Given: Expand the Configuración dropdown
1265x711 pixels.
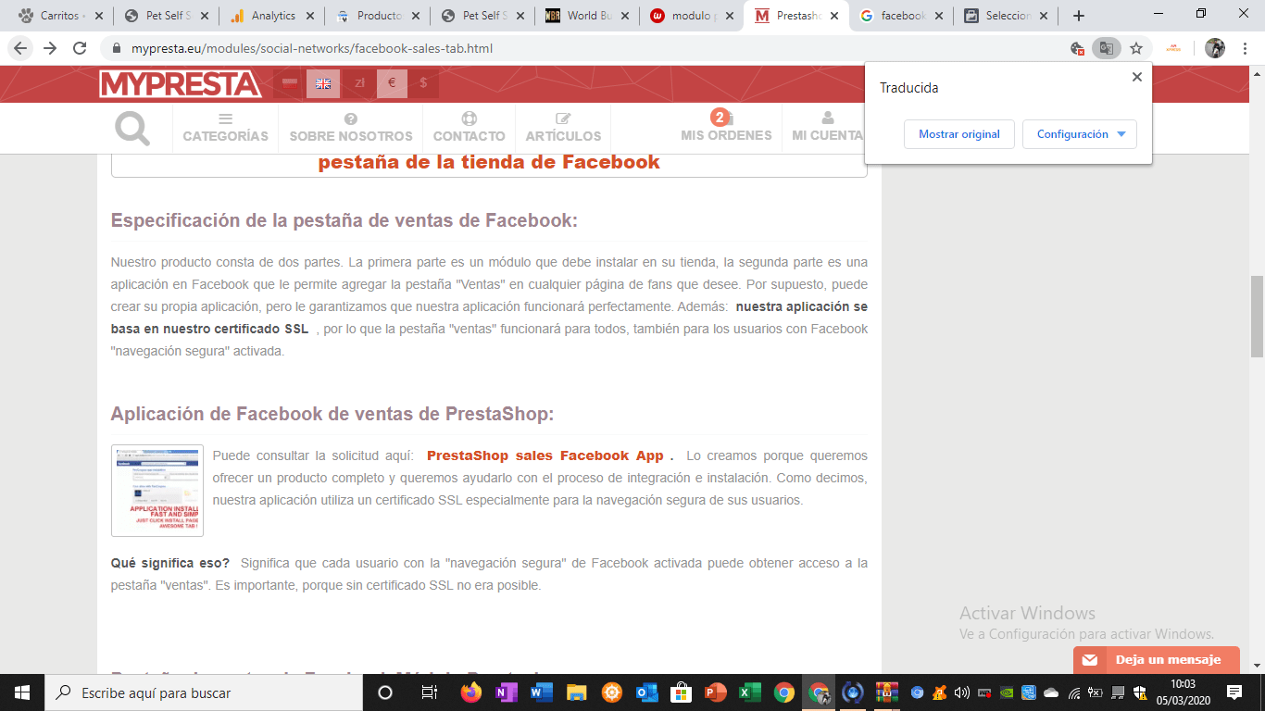Looking at the screenshot, I should pyautogui.click(x=1080, y=134).
